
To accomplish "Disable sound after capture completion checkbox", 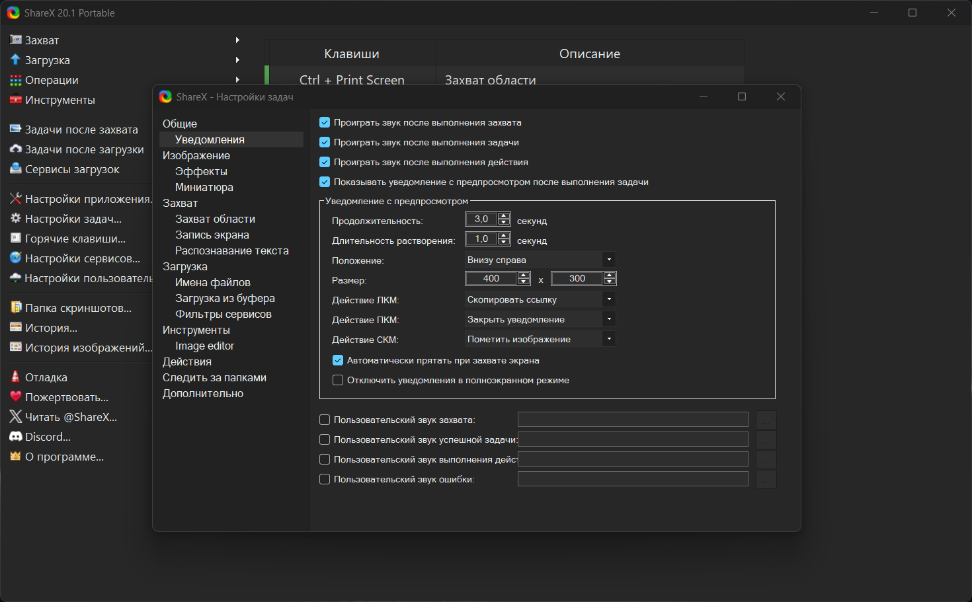I will pyautogui.click(x=325, y=122).
